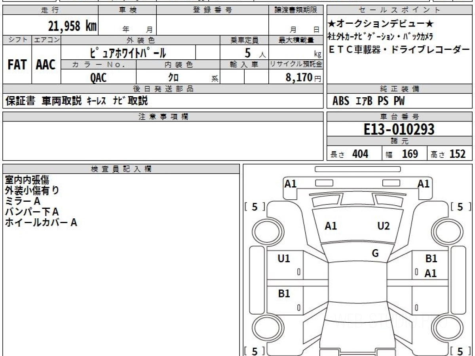This screenshot has width=475, height=356.
Task: Select the 走行 column header
Action: point(50,10)
